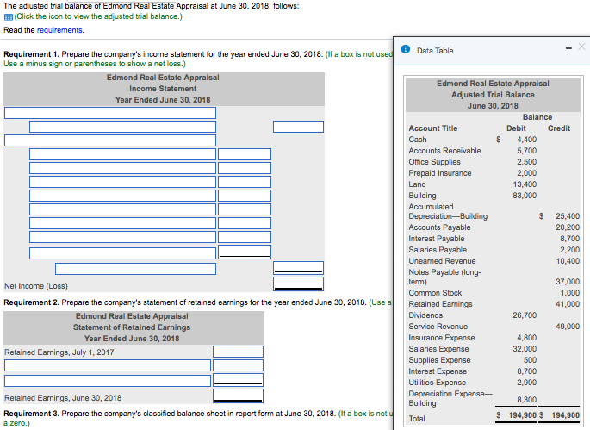Click the Prepaid Insurance value 2,000
Screen dimensions: 590x430
(x=527, y=173)
